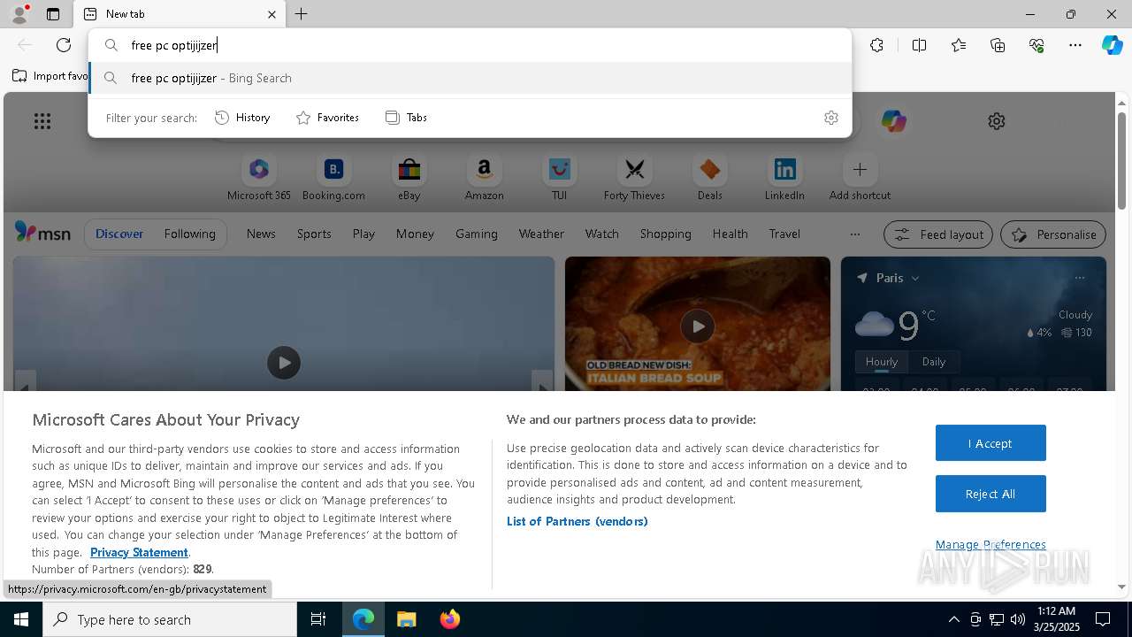
Task: Select the Bing Search suggestion
Action: (x=470, y=78)
